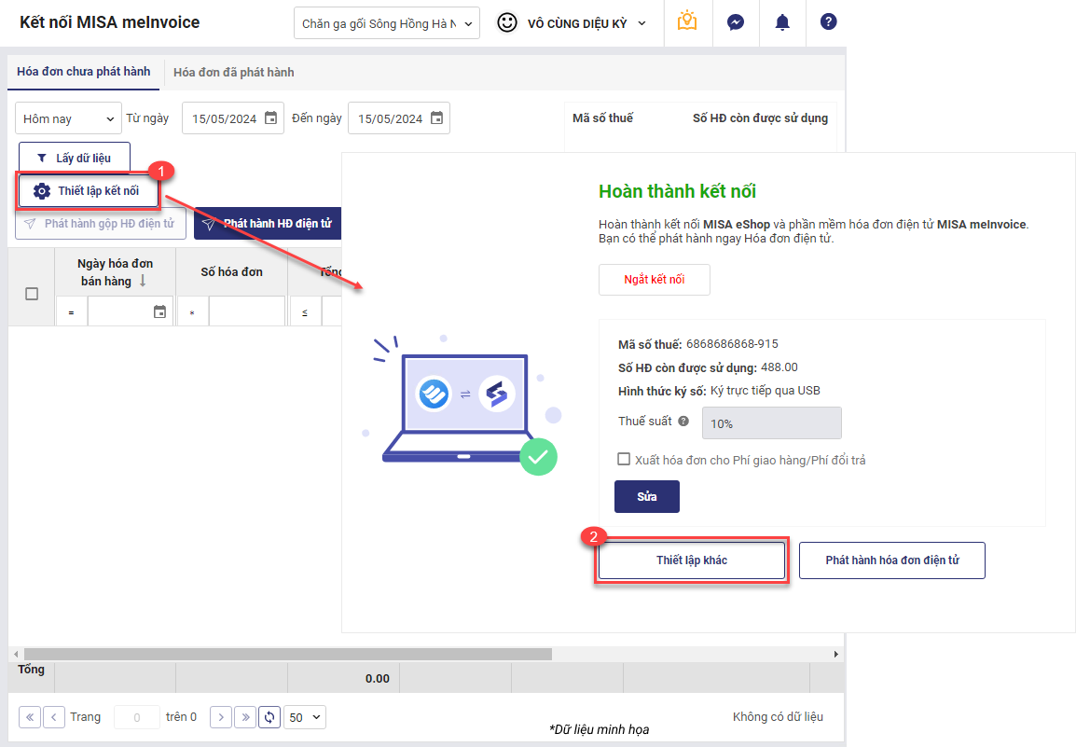Click the asterisk filter operator for Số hóa đơn

[193, 312]
